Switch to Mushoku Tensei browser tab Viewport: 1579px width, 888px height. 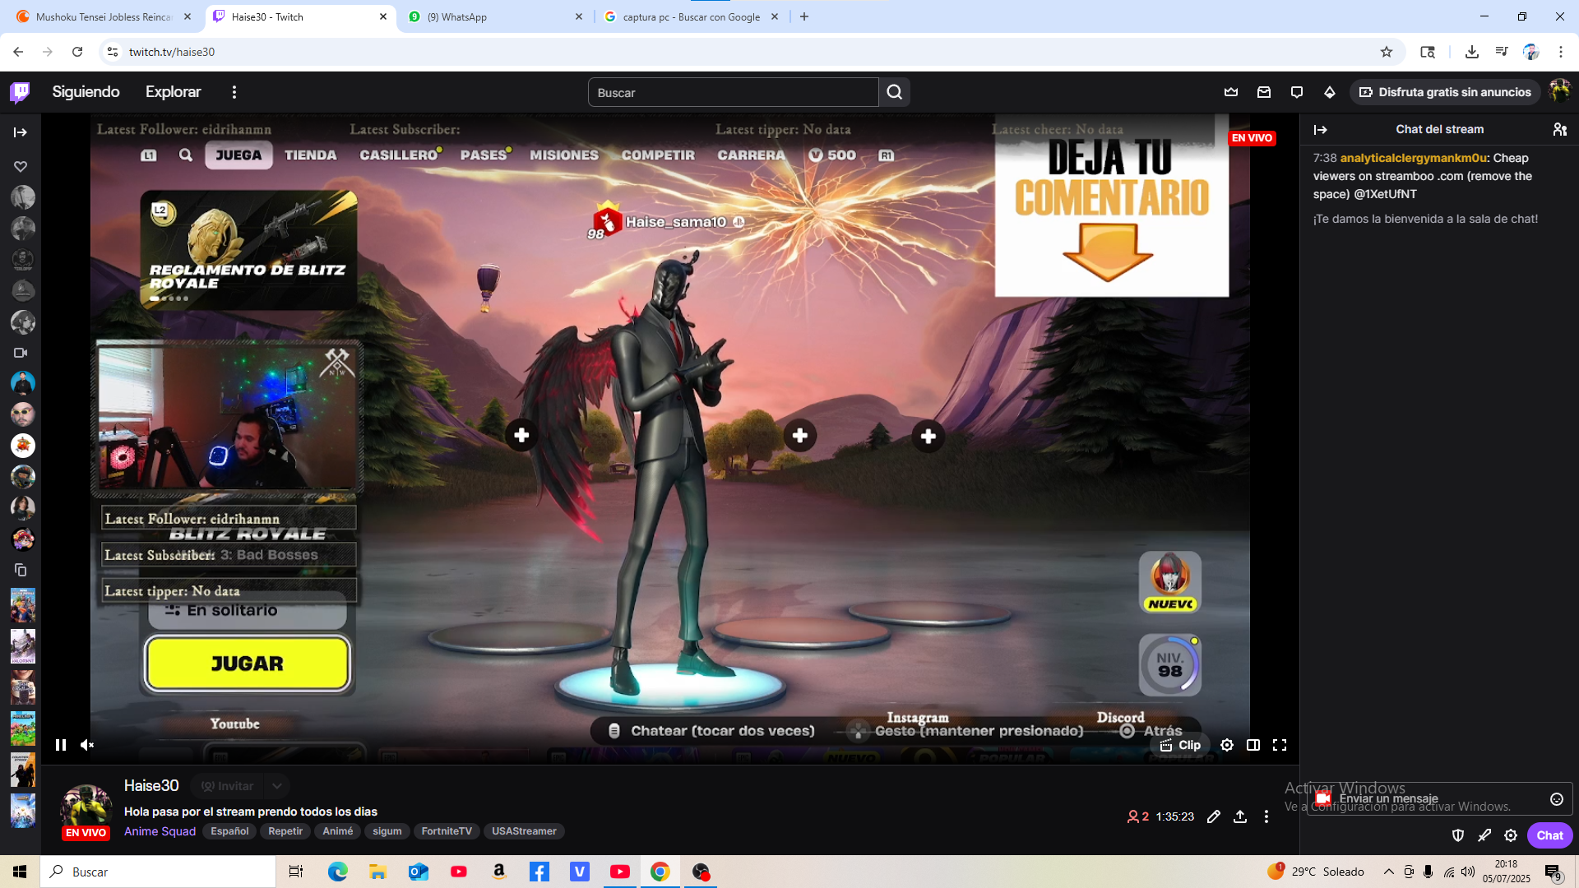(103, 16)
